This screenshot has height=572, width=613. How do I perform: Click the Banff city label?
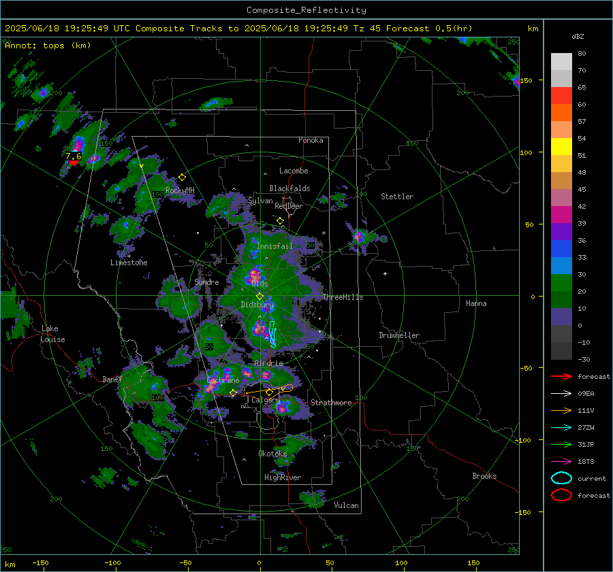(x=112, y=379)
